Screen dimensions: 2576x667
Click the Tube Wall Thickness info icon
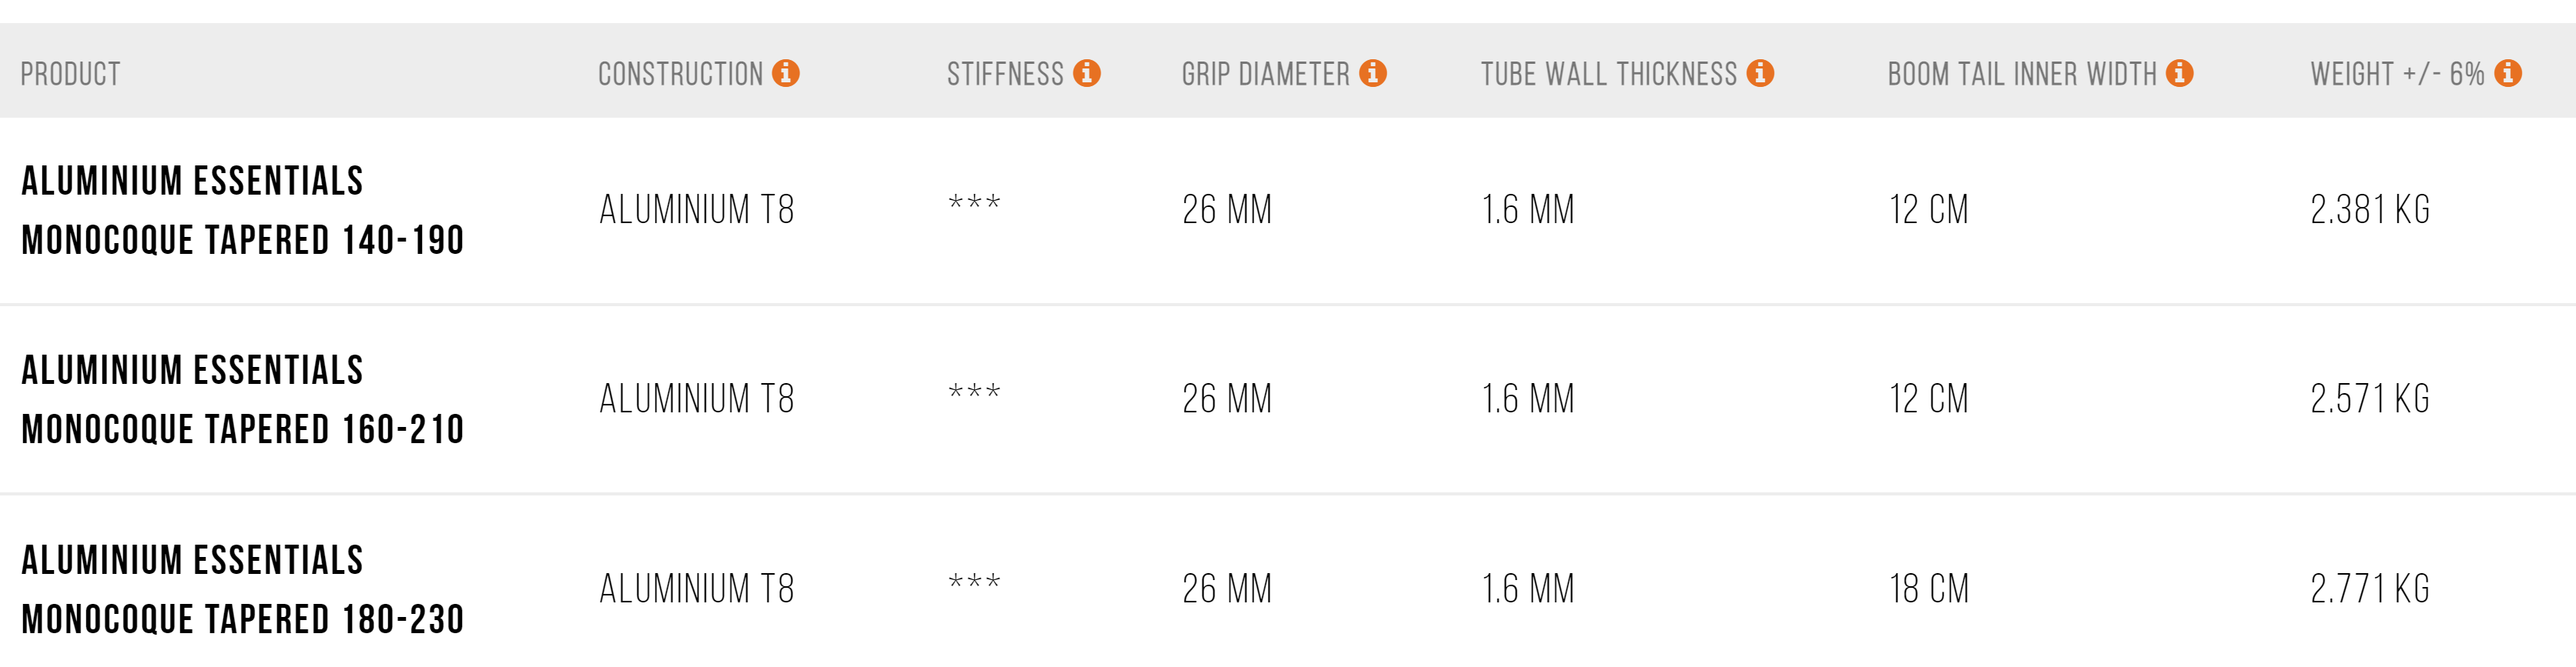tap(1761, 73)
